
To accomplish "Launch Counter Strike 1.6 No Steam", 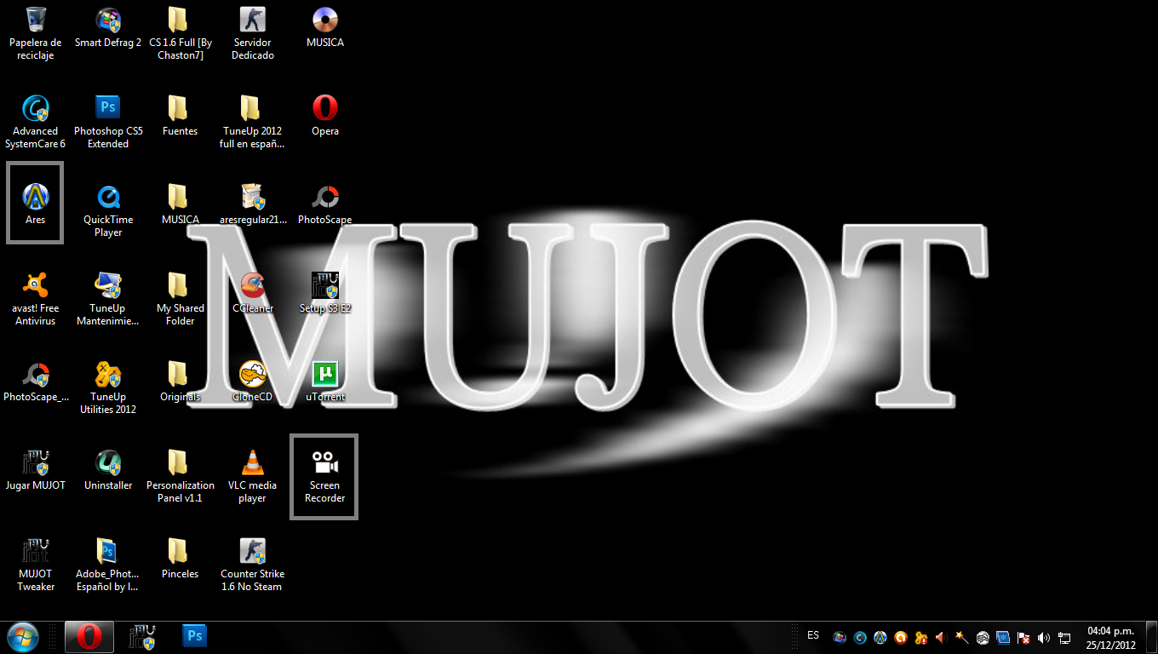I will coord(252,552).
